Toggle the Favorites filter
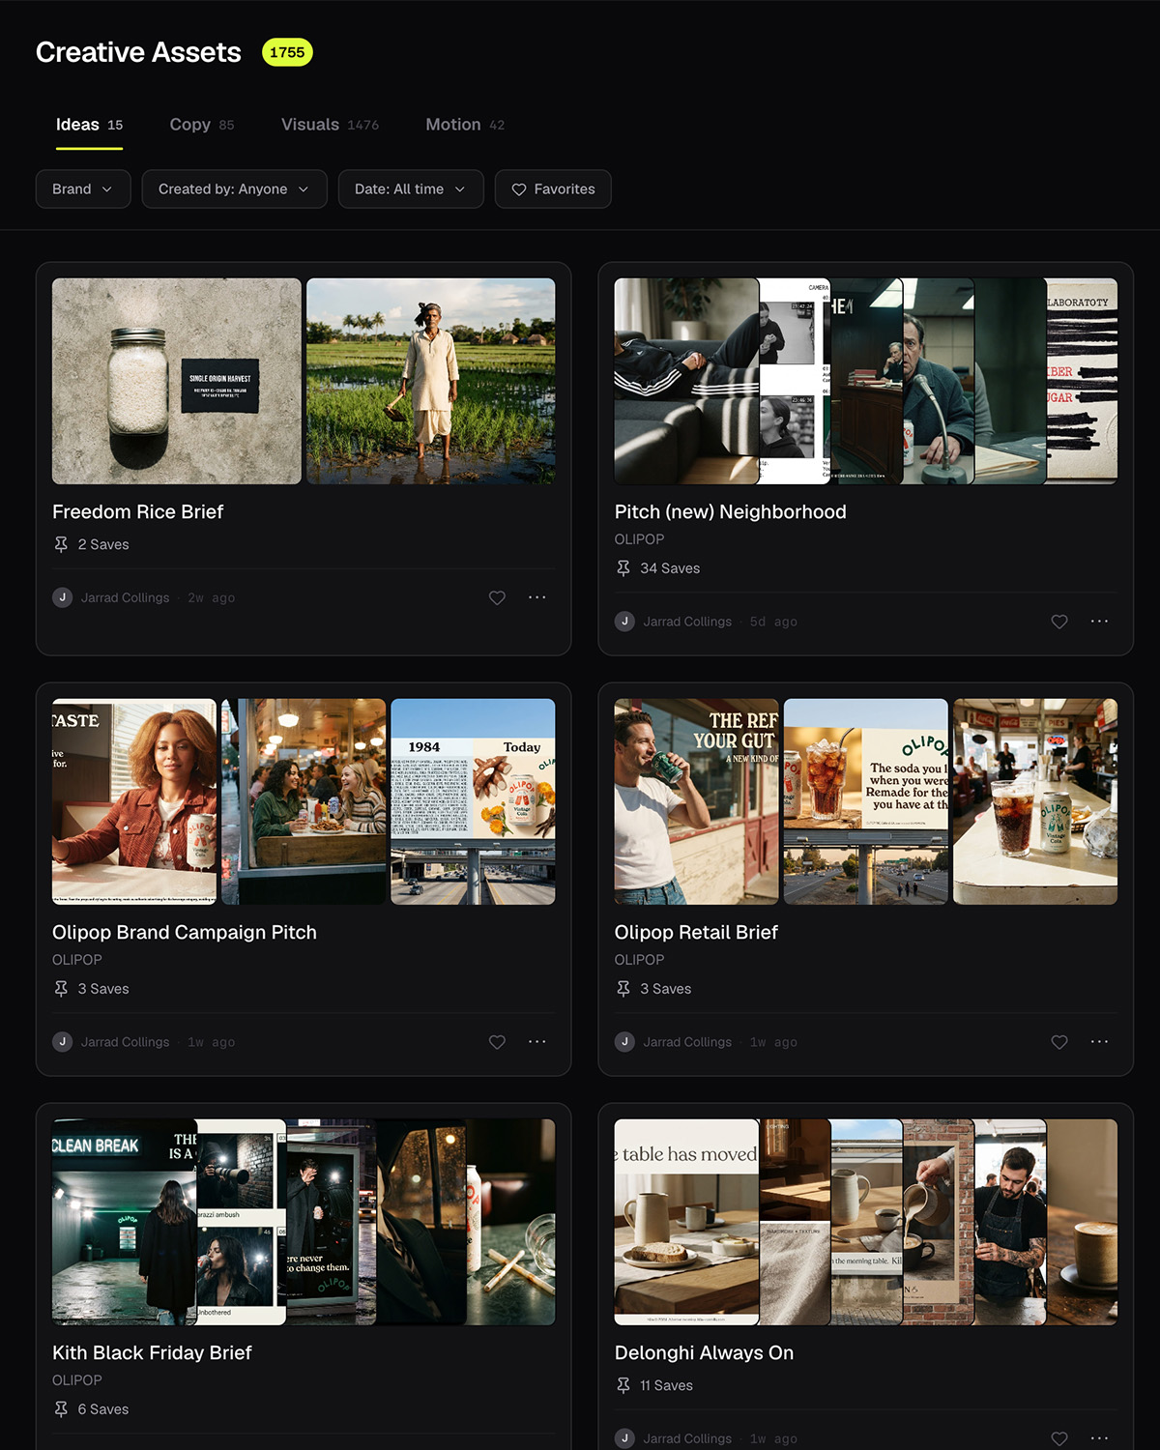Image resolution: width=1160 pixels, height=1450 pixels. point(553,189)
